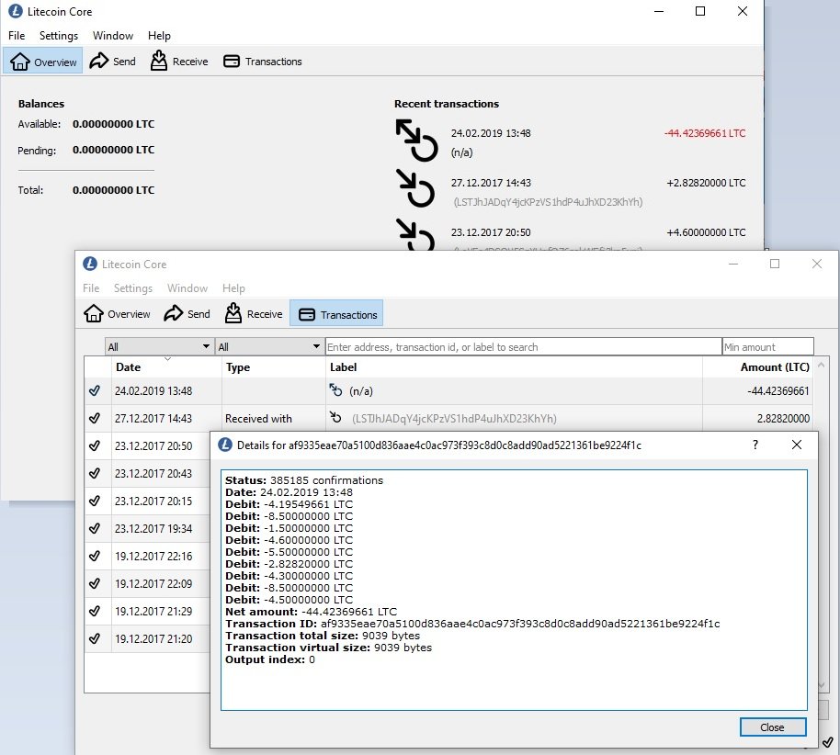Screen dimensions: 840x755
Task: Click confirmed checkmark icon for 24.02.2019 13:48 row
Action: coord(95,391)
